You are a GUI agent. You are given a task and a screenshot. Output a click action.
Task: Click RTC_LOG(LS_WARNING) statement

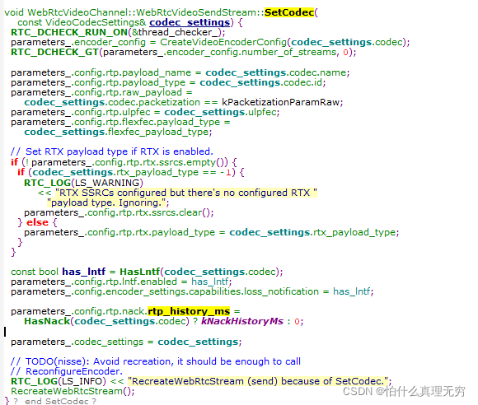pyautogui.click(x=83, y=183)
